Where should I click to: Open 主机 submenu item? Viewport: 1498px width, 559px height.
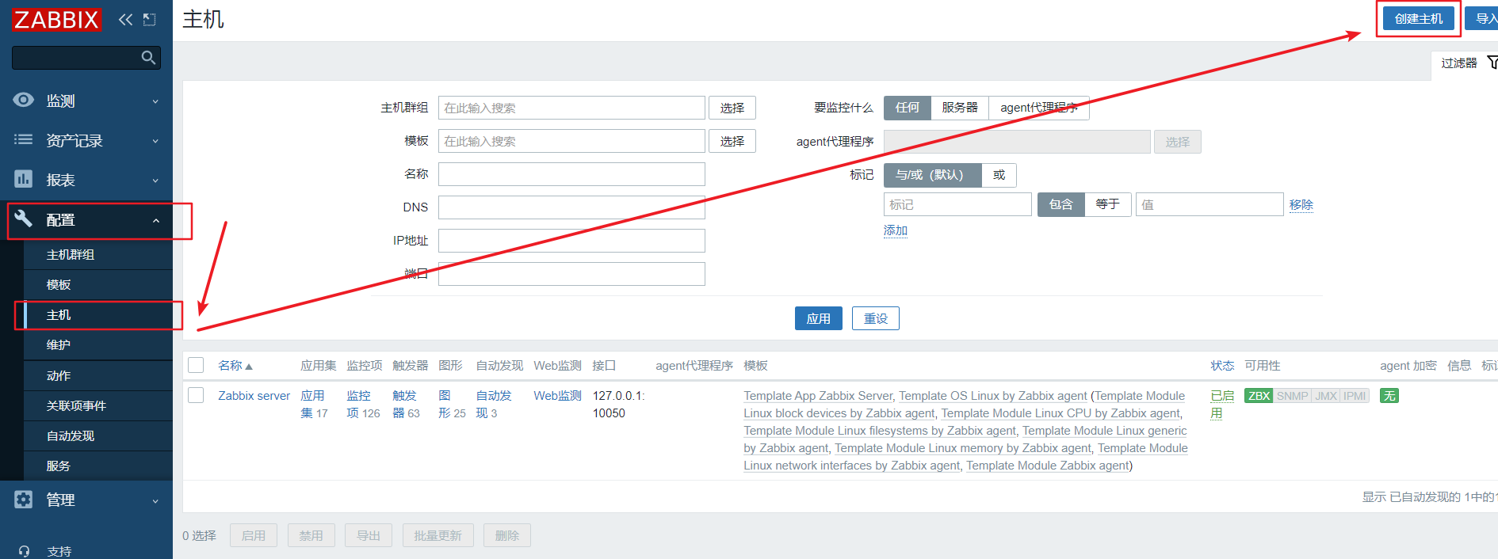[x=98, y=314]
